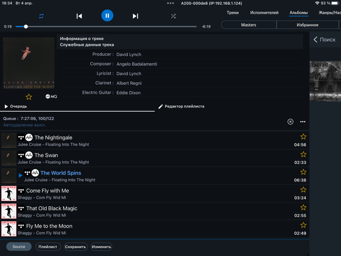Screen dimensions: 341x256
Task: Play Fly Me to the Moon
Action: tap(155, 229)
